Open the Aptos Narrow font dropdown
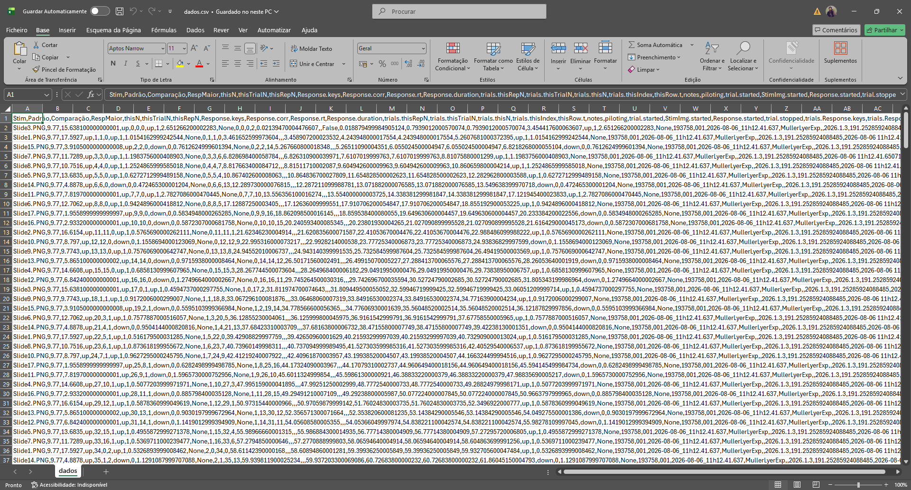Viewport: 911px width, 490px height. [163, 48]
